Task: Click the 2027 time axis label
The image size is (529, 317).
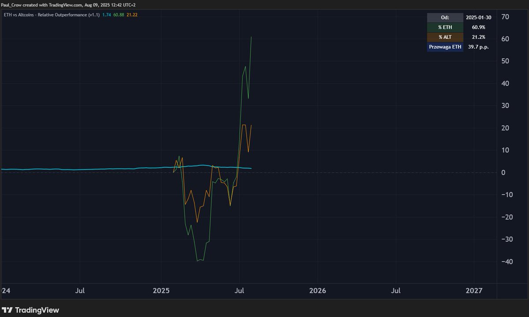Action: point(474,291)
